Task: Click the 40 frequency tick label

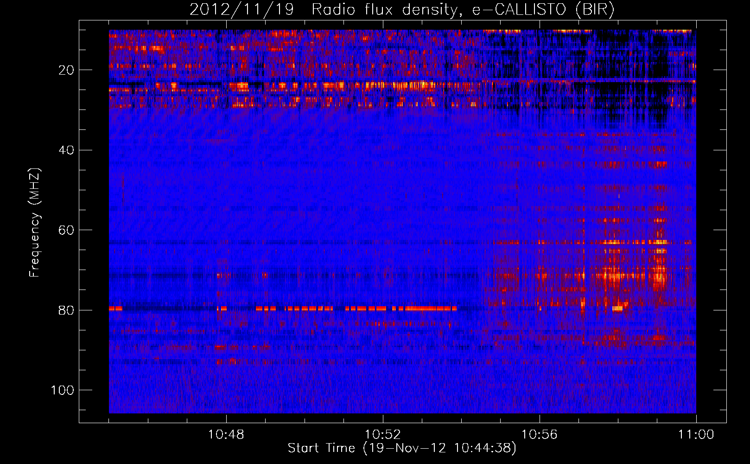Action: [x=66, y=150]
